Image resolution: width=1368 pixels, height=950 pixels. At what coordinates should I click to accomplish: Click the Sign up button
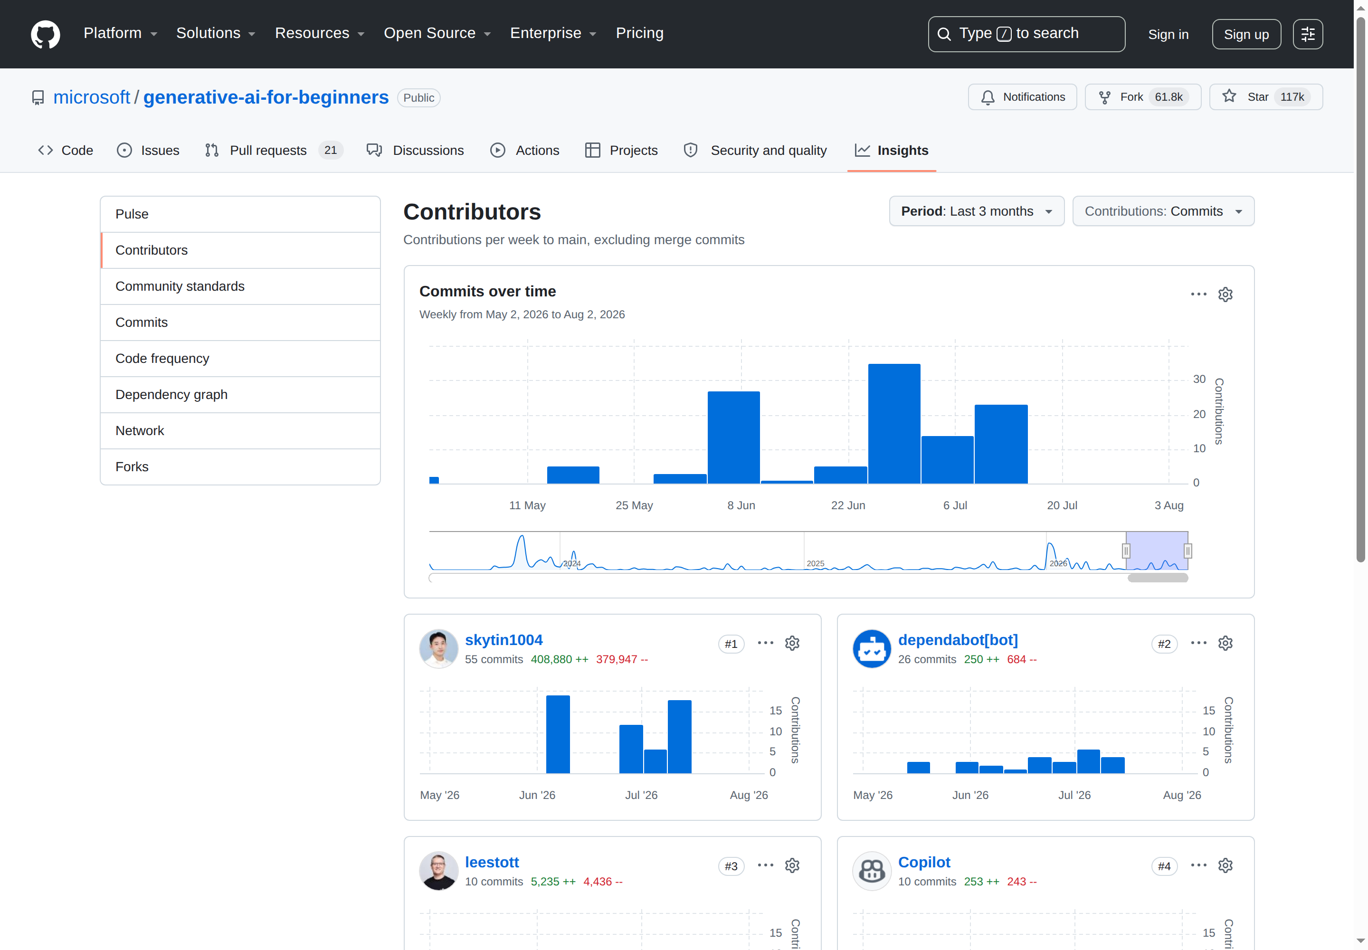(1246, 34)
